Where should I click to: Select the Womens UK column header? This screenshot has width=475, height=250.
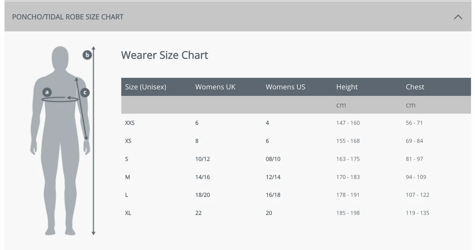click(x=215, y=87)
